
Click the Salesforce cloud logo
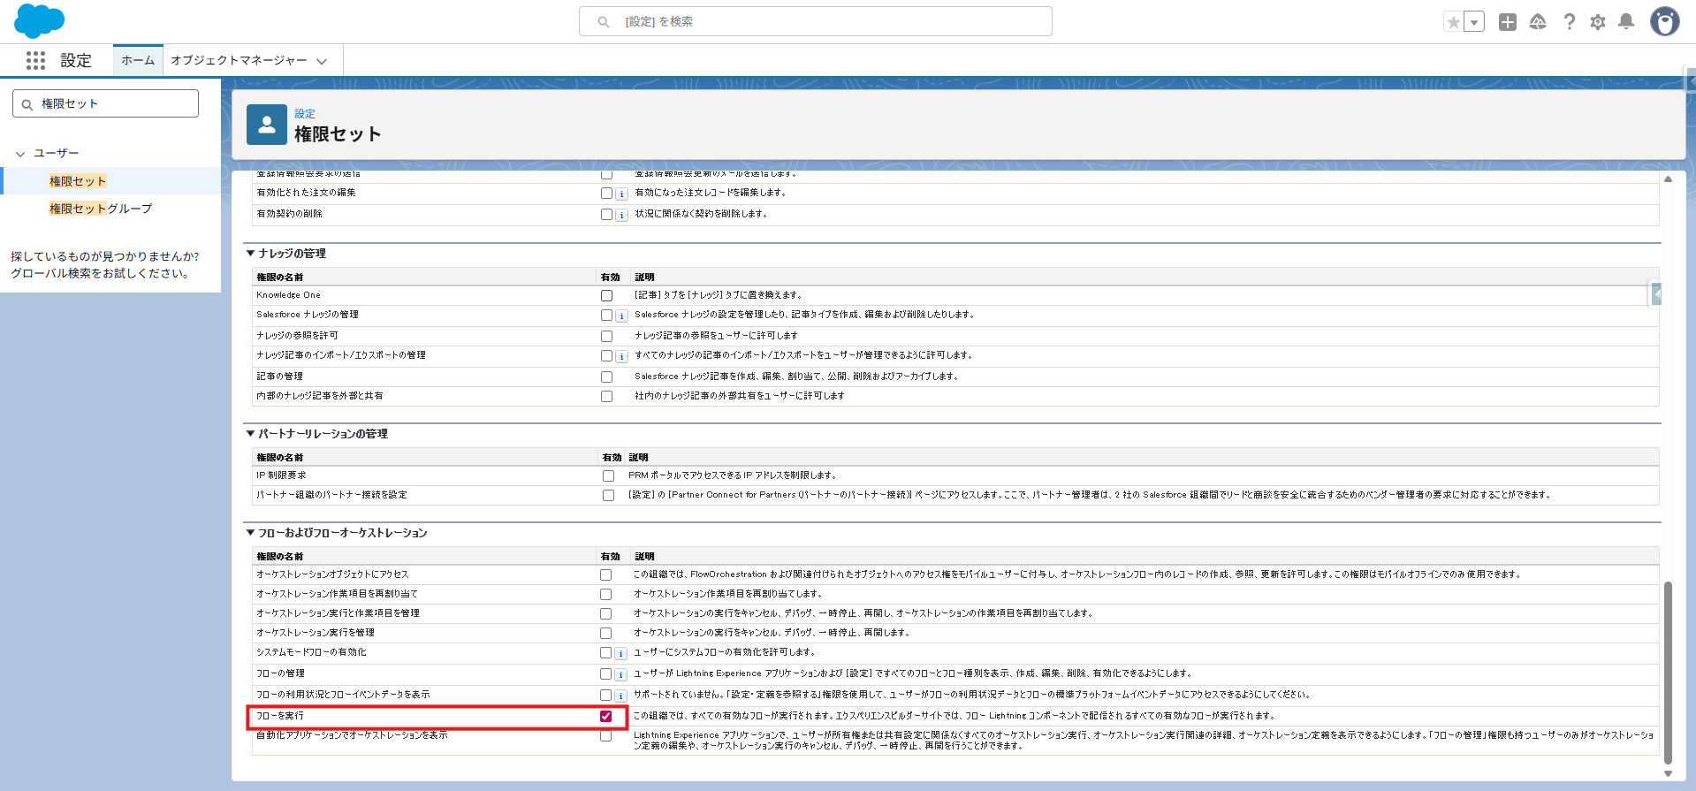point(39,20)
